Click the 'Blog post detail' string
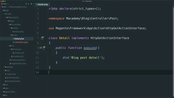174x98 pixels. [x=85, y=58]
